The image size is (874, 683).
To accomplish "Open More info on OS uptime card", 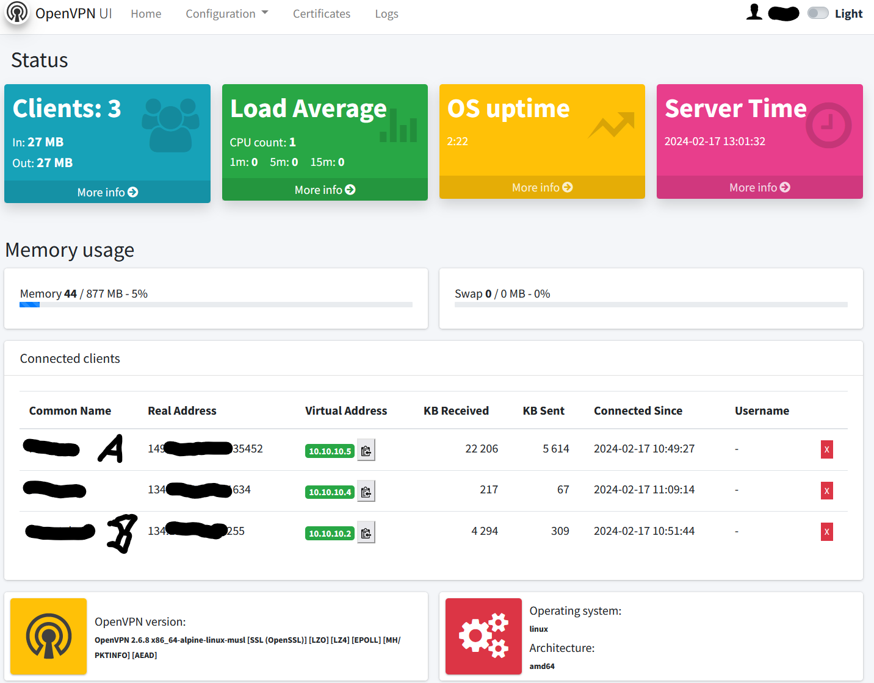I will coord(542,187).
